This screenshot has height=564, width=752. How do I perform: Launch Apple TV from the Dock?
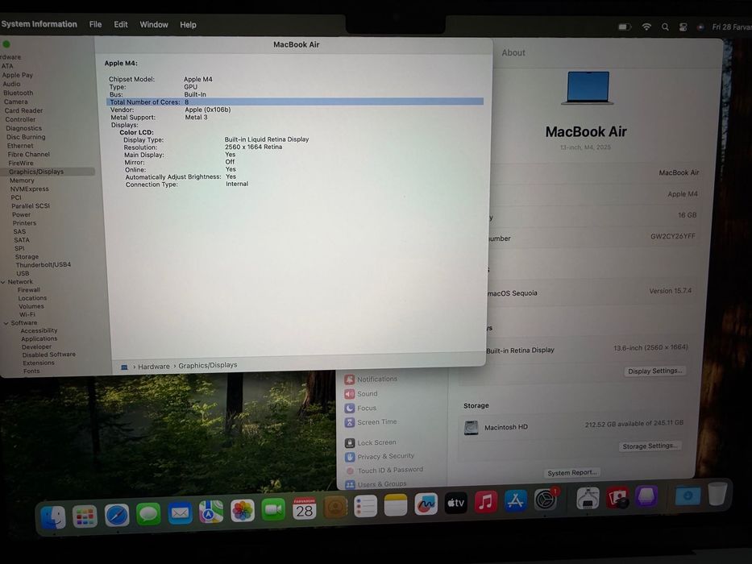point(455,503)
